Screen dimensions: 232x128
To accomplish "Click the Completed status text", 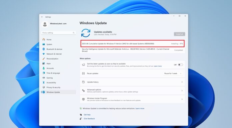I will click(179, 50).
